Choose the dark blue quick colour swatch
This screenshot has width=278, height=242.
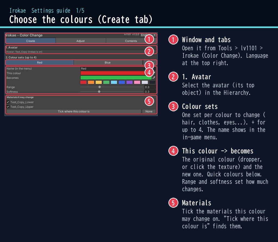[x=122, y=82]
